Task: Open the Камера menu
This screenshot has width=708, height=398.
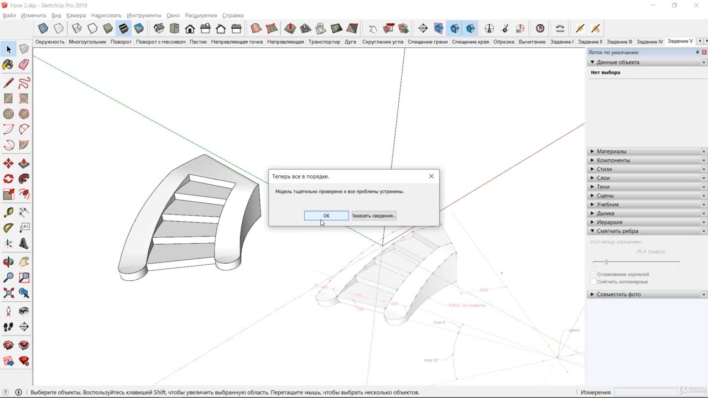Action: (x=76, y=15)
